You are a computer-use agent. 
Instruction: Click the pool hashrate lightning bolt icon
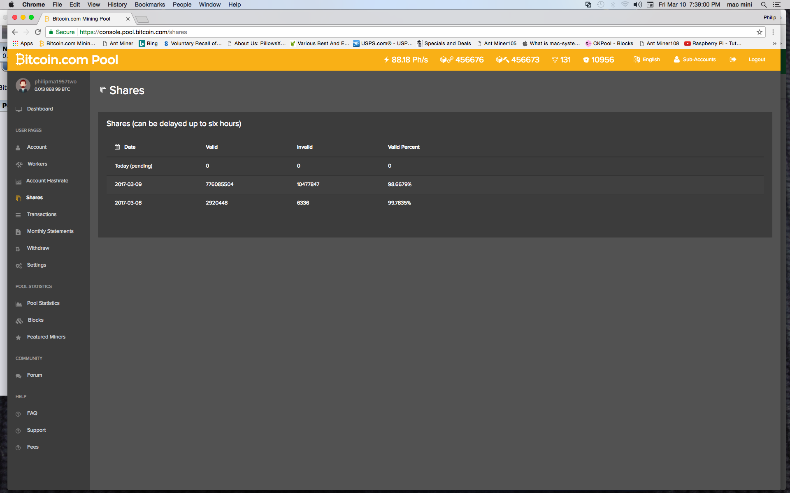pos(386,60)
